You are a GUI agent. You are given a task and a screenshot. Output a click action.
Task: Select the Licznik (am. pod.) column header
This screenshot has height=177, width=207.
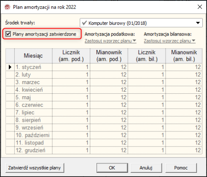[x=71, y=56]
